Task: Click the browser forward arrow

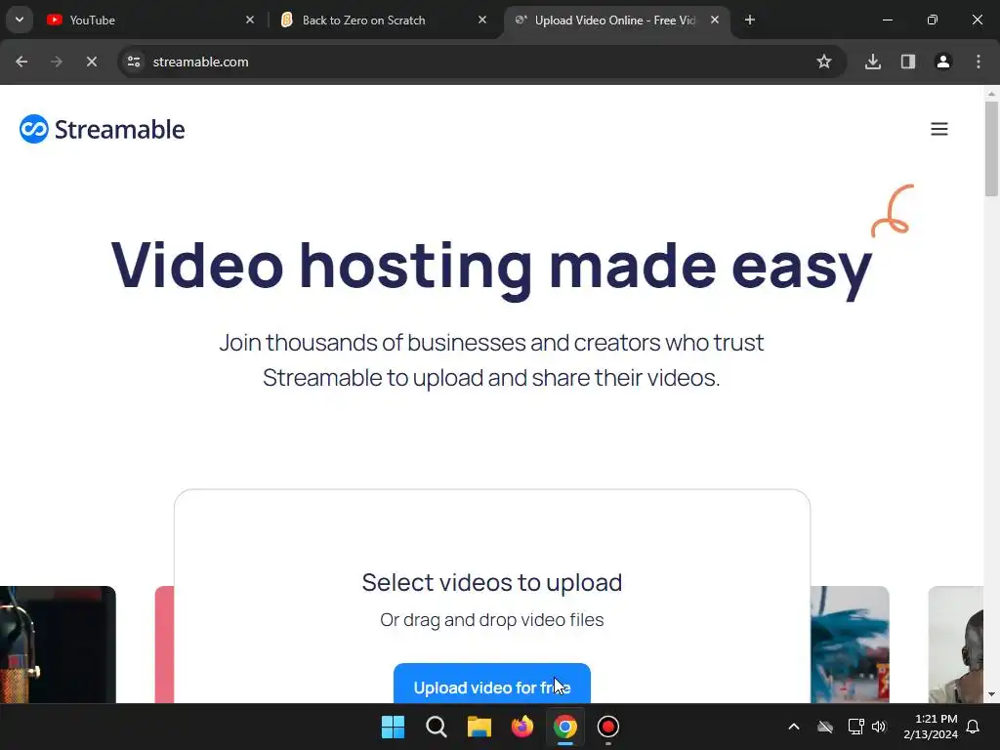Action: (x=57, y=62)
